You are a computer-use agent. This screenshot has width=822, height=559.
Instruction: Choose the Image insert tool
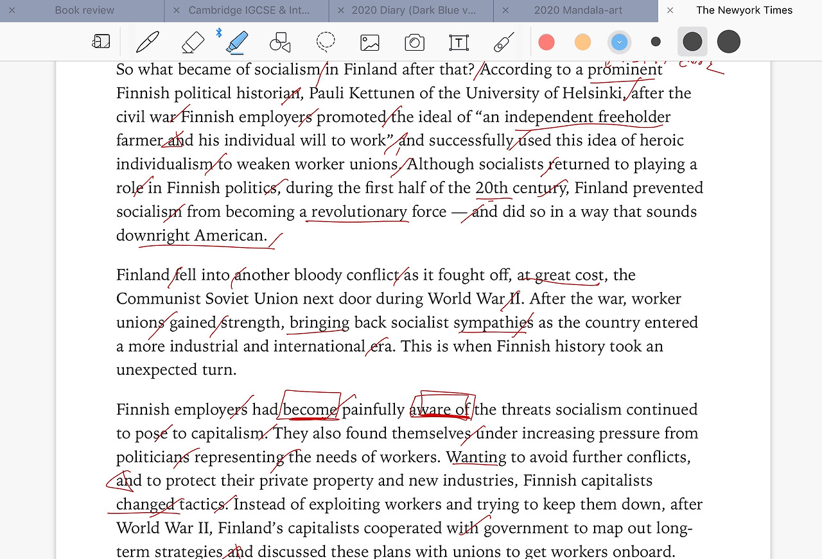click(x=370, y=42)
